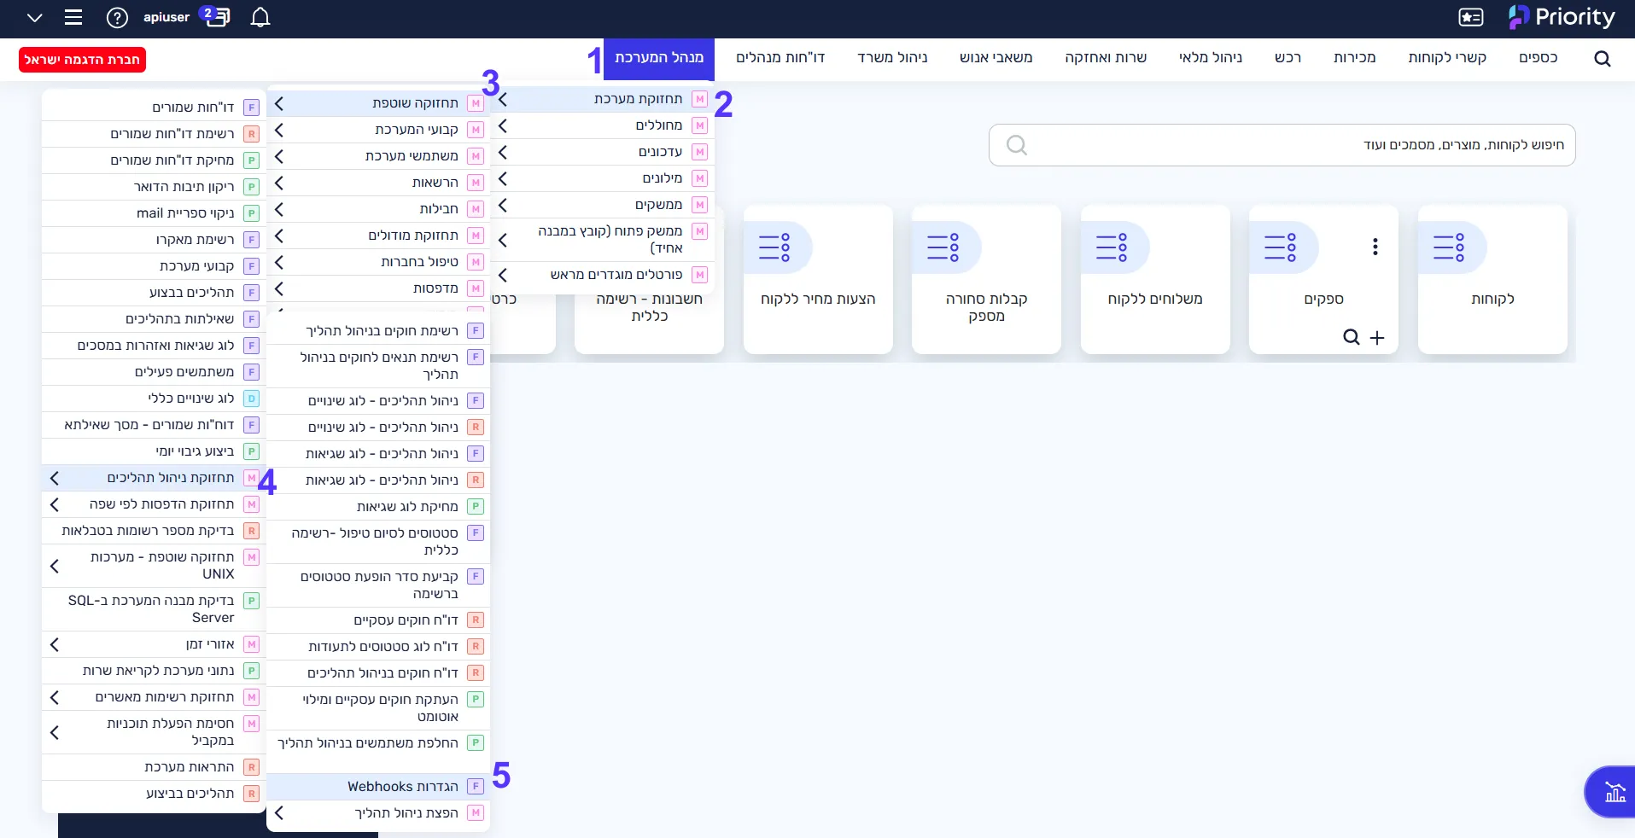This screenshot has height=838, width=1635.
Task: Click the list icon on משלוחים ללקוח card
Action: pyautogui.click(x=1111, y=247)
